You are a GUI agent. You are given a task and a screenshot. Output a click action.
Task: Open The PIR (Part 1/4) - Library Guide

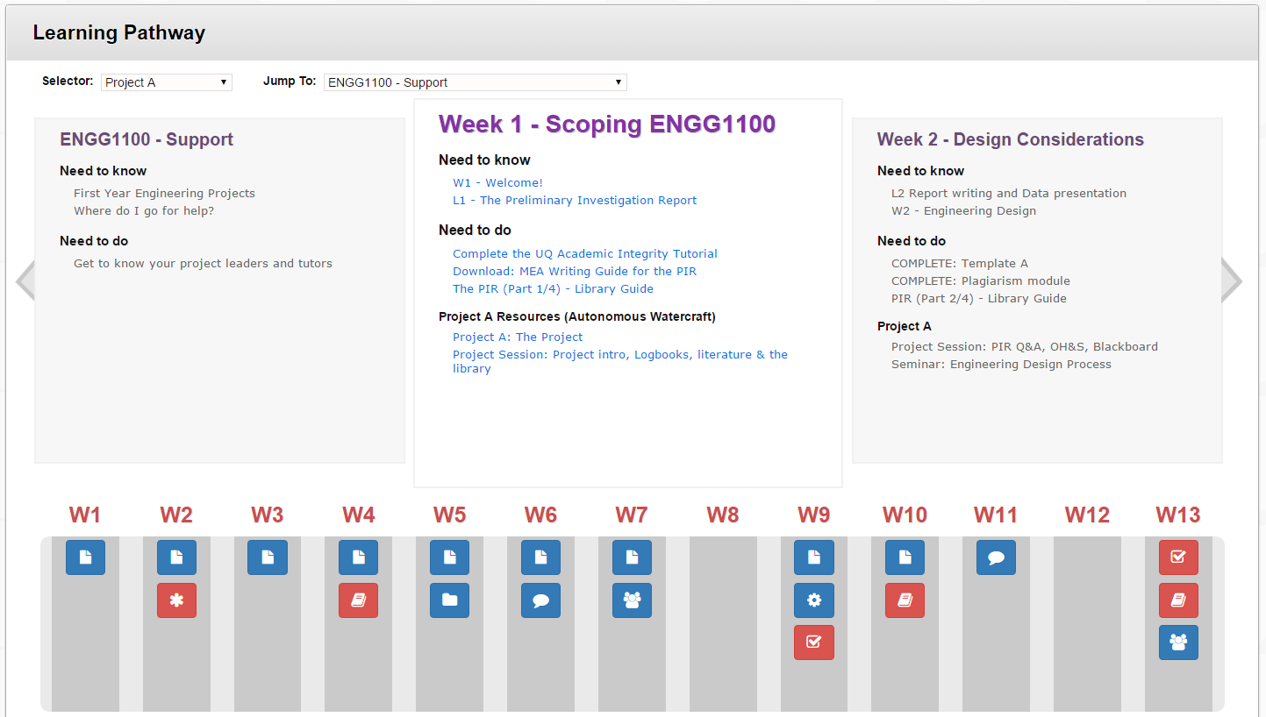tap(553, 289)
